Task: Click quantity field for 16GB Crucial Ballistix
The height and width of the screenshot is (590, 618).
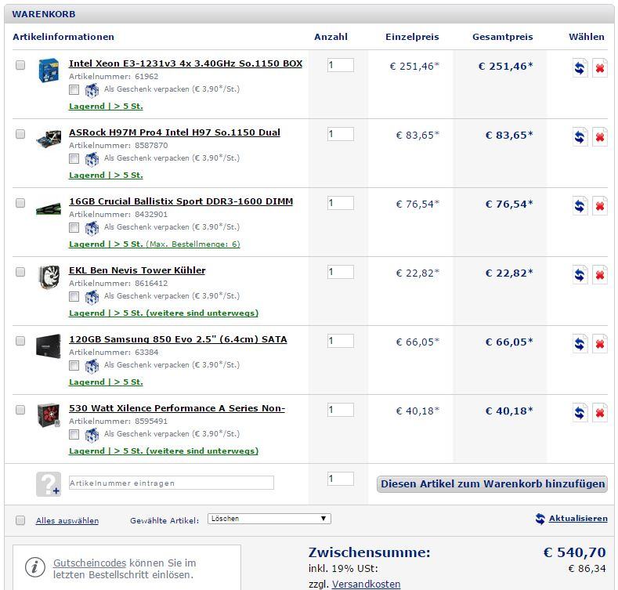Action: [x=340, y=203]
